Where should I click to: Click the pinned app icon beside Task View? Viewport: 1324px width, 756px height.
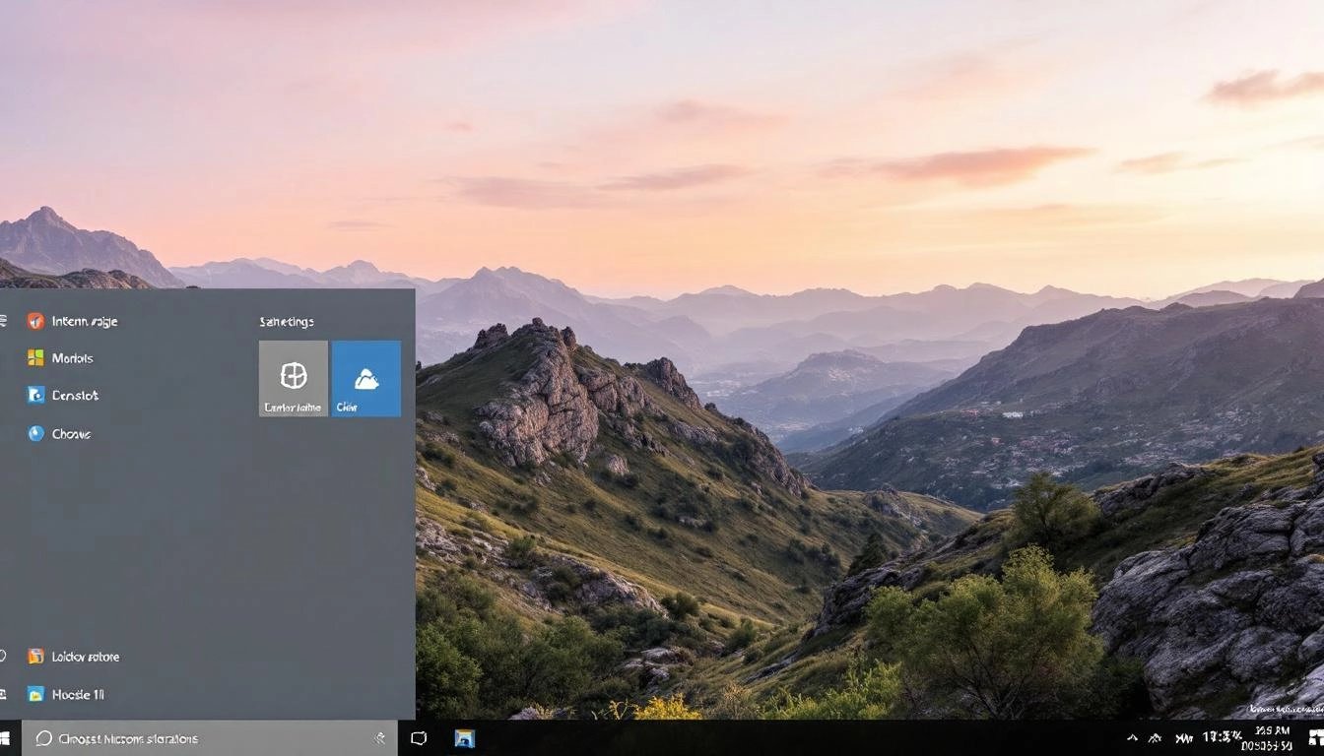[463, 738]
